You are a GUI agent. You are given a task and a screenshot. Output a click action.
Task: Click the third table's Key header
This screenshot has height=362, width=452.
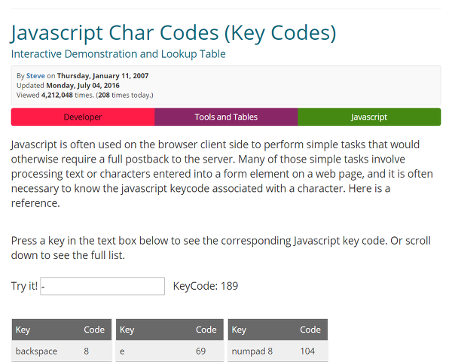239,330
